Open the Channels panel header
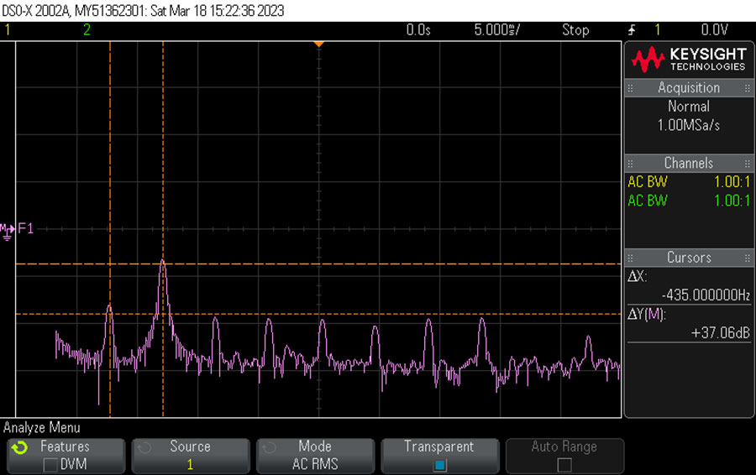 click(x=689, y=163)
